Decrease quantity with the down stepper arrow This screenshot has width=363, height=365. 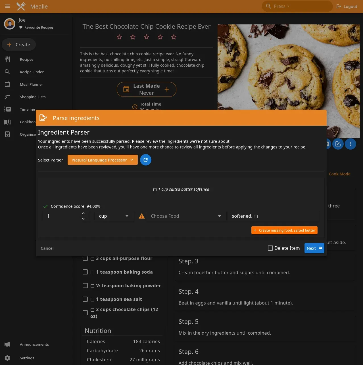(x=83, y=219)
